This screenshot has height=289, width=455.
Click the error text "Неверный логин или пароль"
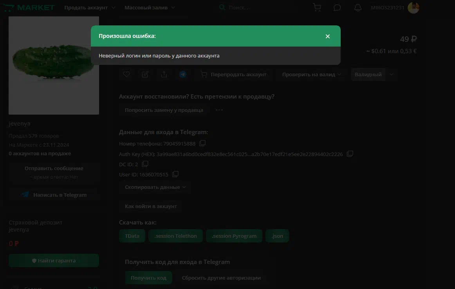159,56
